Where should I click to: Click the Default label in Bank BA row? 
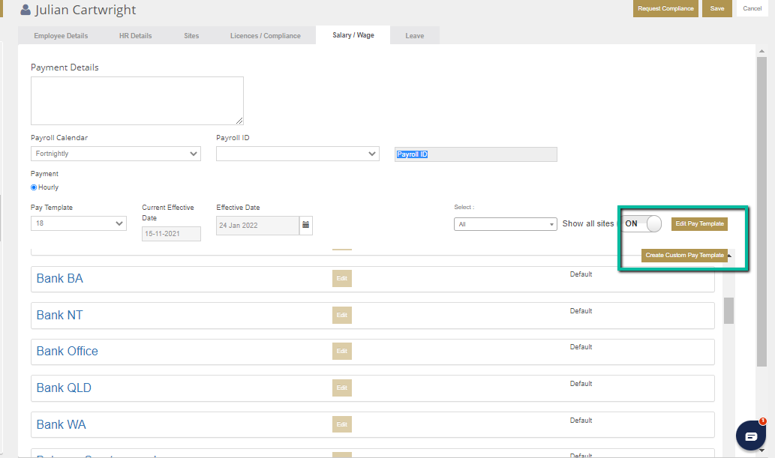click(x=581, y=274)
